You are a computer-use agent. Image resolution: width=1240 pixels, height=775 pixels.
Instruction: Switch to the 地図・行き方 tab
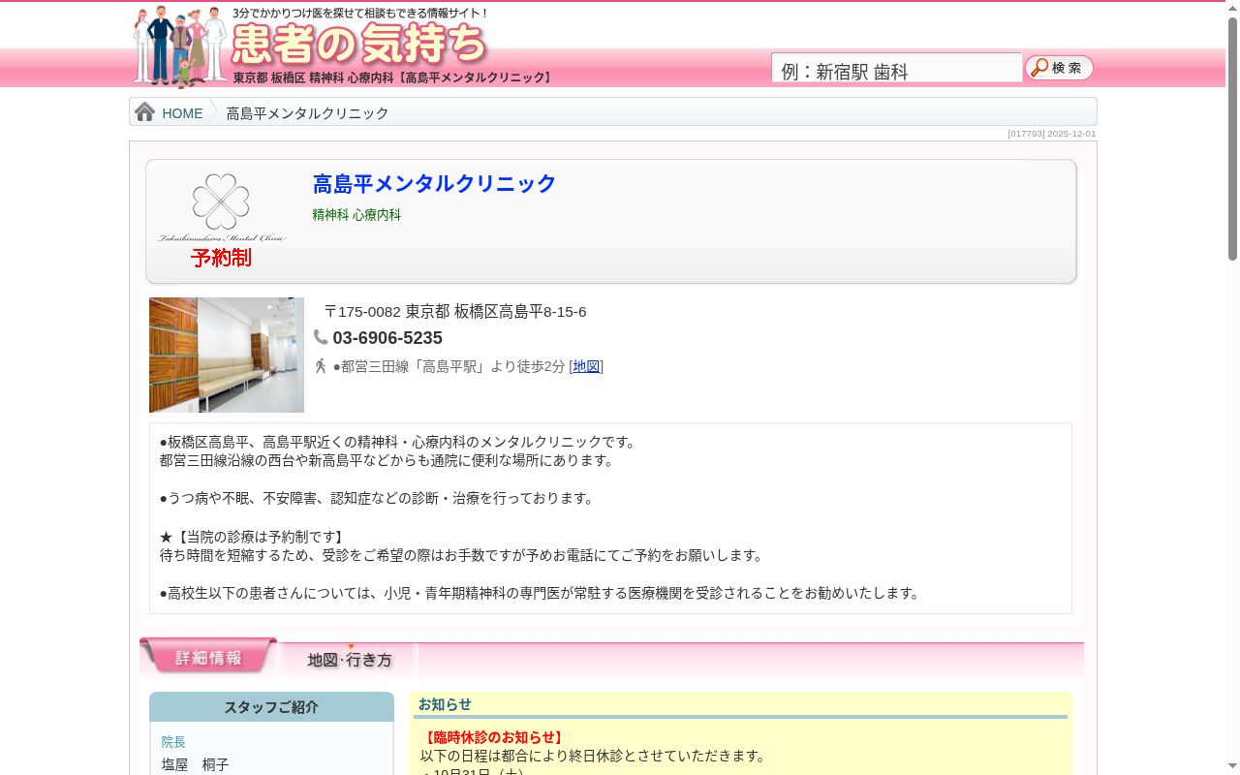tap(350, 660)
